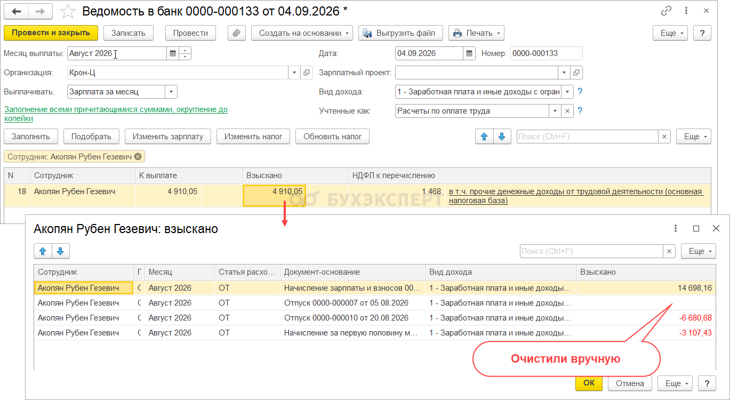Screen dimensions: 730x400
Task: Move employee row up in main table
Action: click(x=484, y=137)
